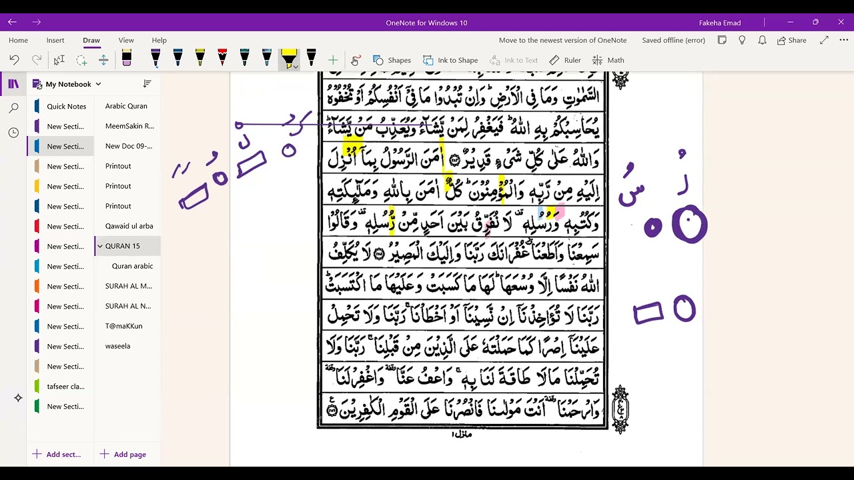This screenshot has width=854, height=480.
Task: Select the first blue pen after the purple pen
Action: [x=177, y=59]
